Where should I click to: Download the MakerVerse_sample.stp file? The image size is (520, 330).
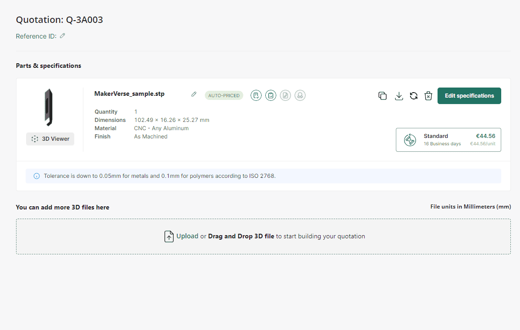399,96
